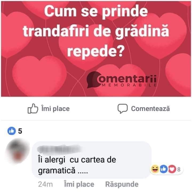192x192 pixels.
Task: Click the speech bubble Comentează icon
Action: coord(123,109)
